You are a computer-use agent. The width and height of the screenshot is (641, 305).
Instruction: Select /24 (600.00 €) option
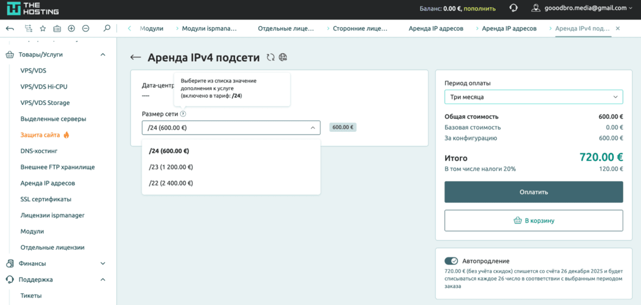coord(231,151)
